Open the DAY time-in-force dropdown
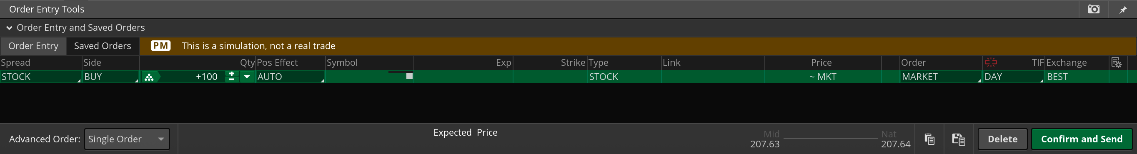 click(x=1013, y=77)
